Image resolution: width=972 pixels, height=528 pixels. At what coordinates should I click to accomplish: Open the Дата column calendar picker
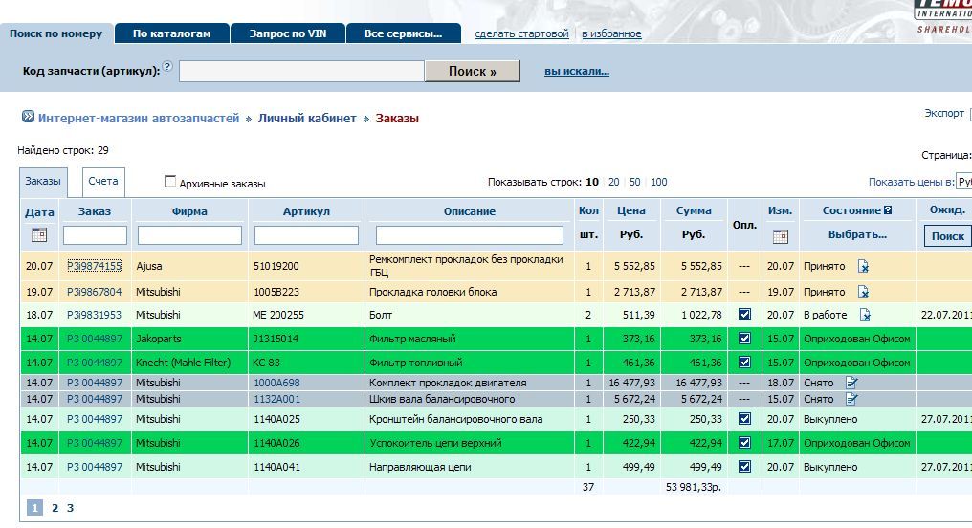[x=39, y=235]
